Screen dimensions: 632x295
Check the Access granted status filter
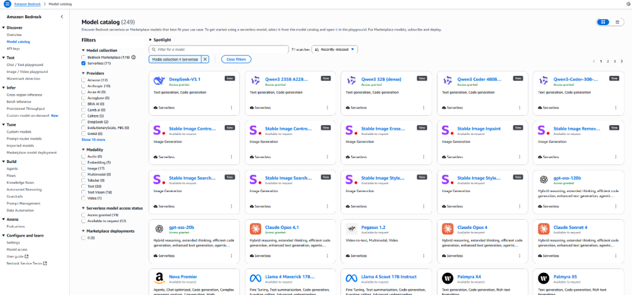click(x=84, y=215)
